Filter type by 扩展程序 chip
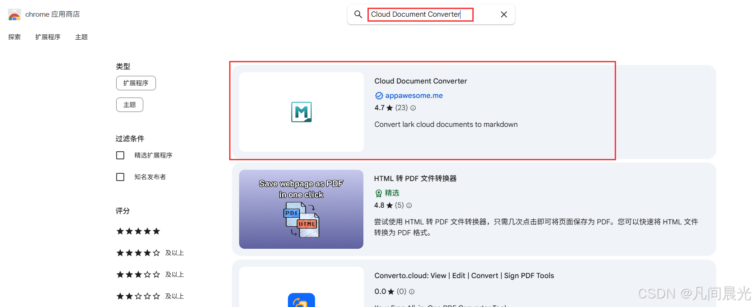Viewport: 753px width, 307px height. tap(136, 83)
